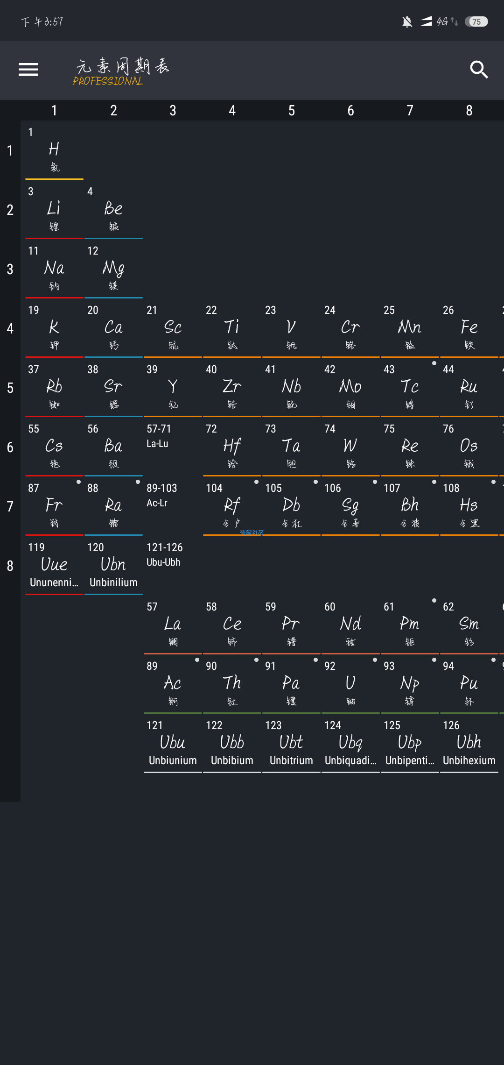The width and height of the screenshot is (504, 1065).
Task: Select the Ununennium (Uue) element 119
Action: [54, 566]
